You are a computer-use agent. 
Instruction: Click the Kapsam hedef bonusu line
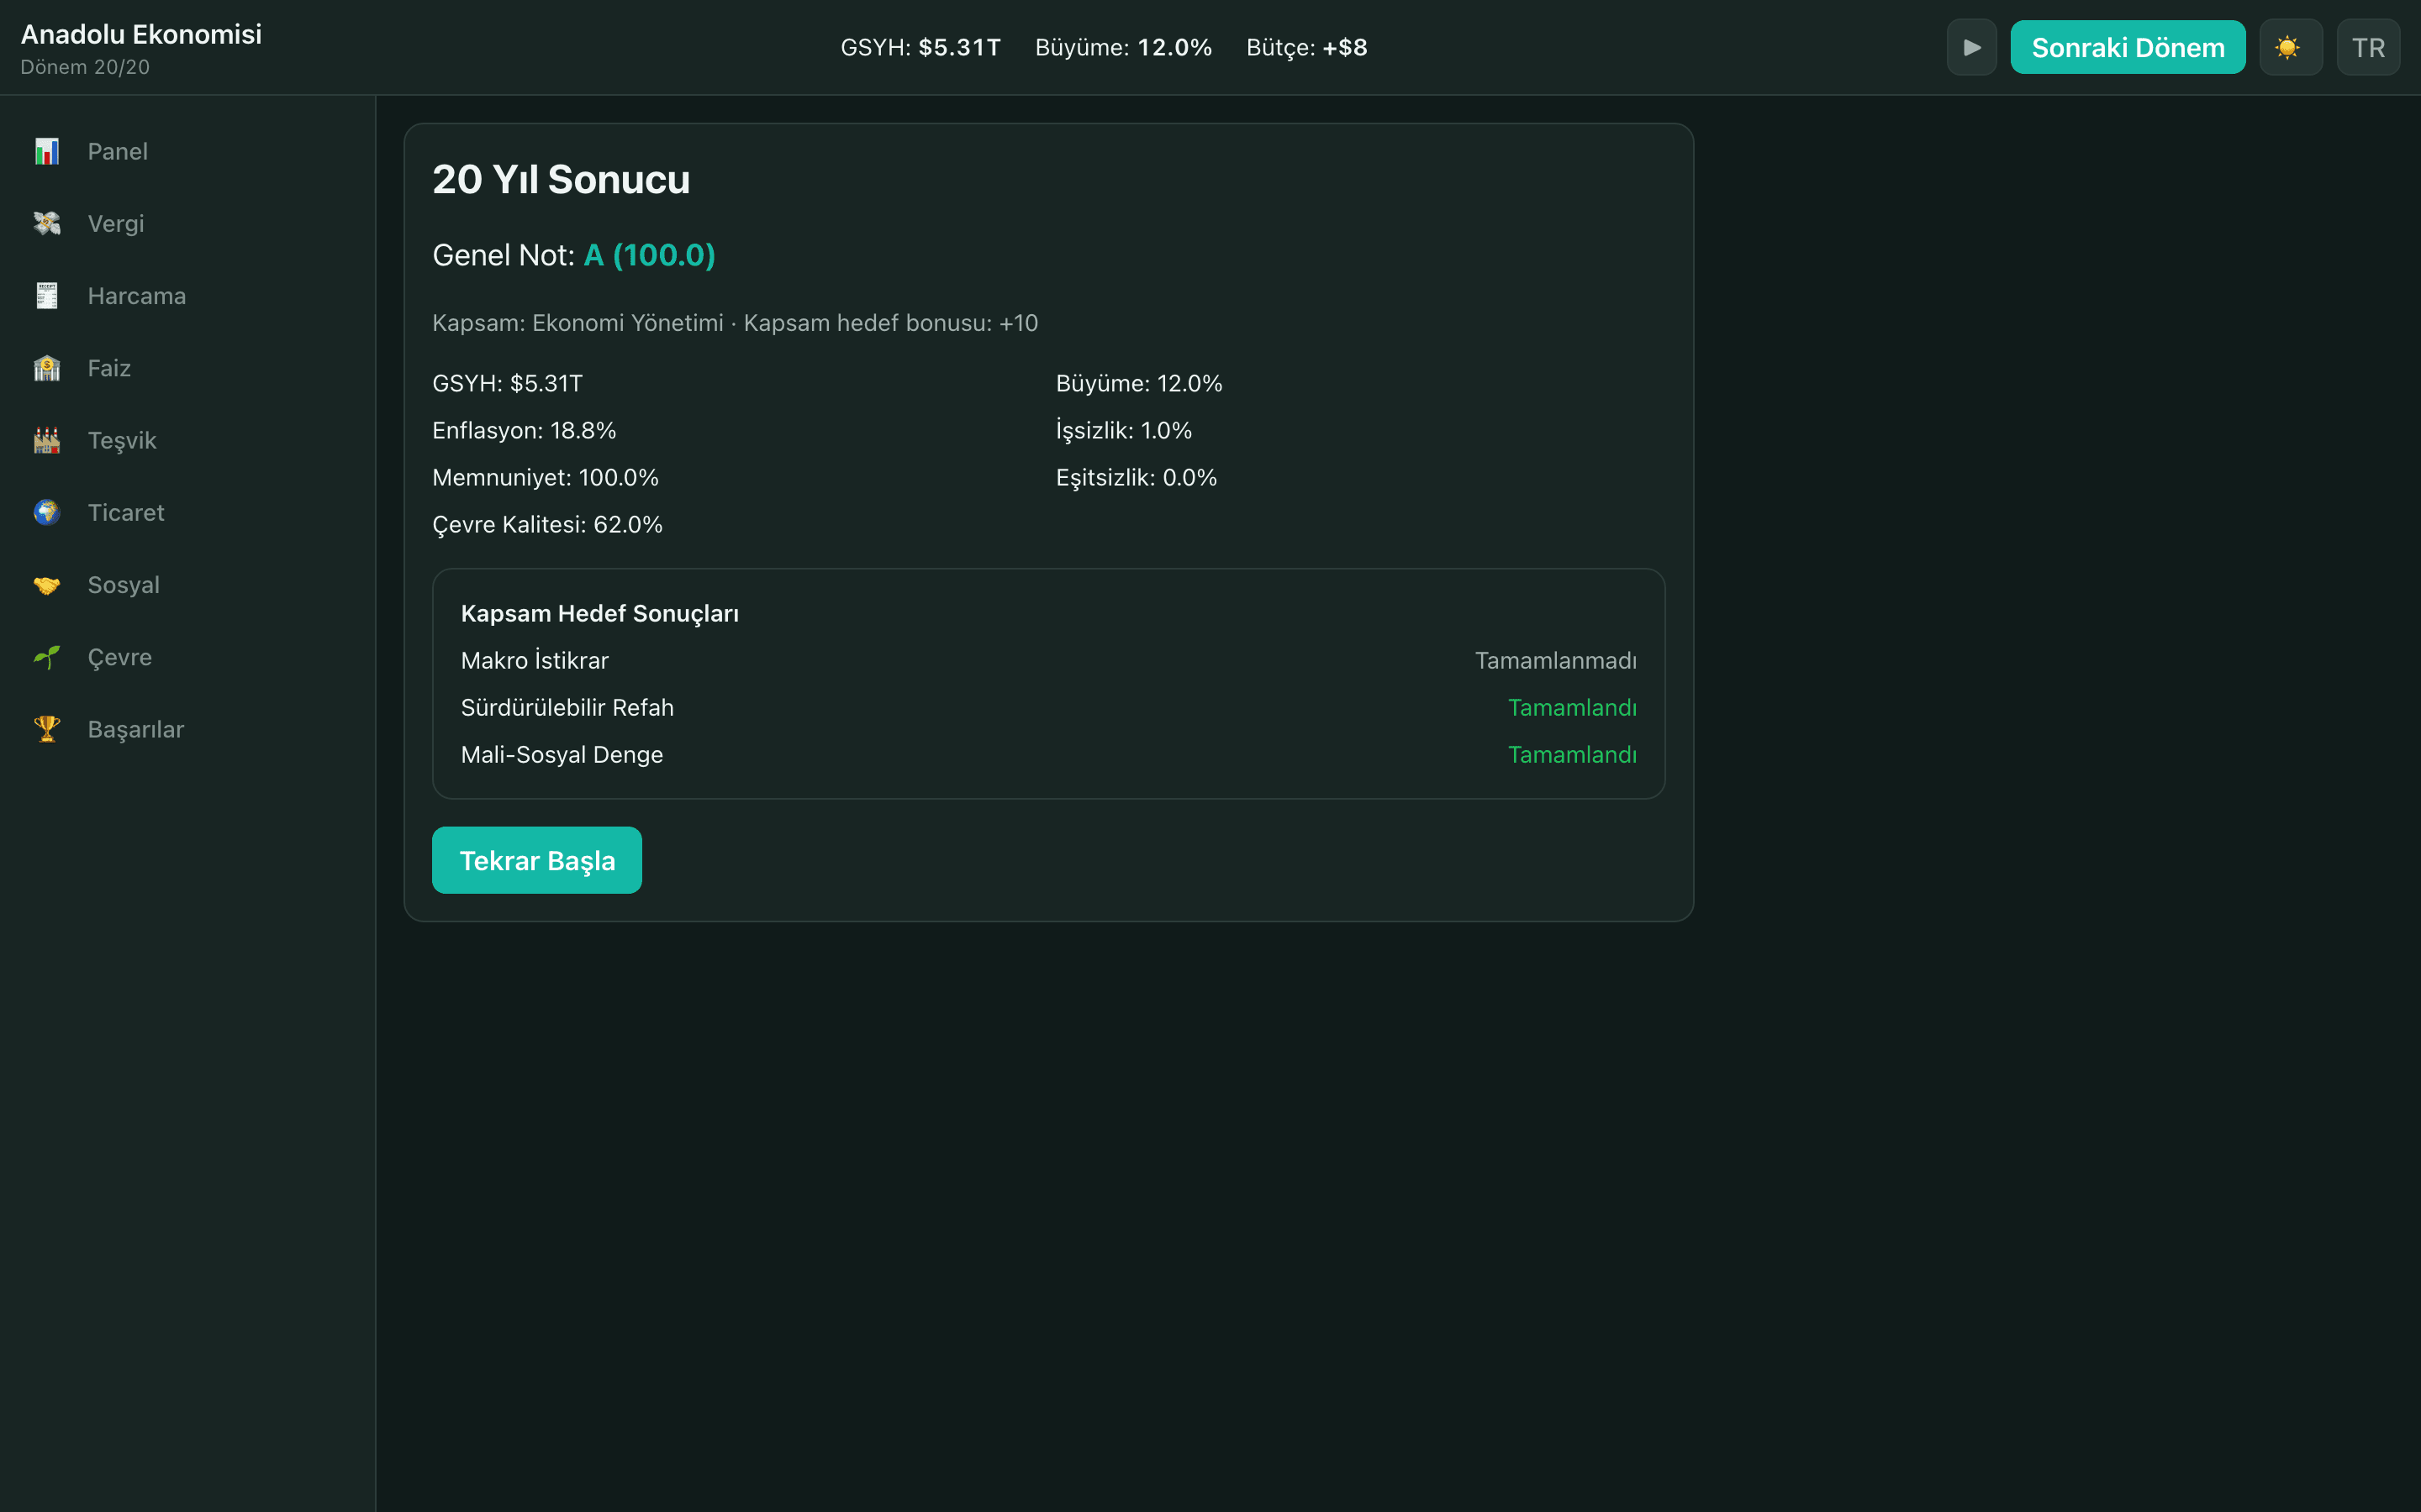(736, 323)
